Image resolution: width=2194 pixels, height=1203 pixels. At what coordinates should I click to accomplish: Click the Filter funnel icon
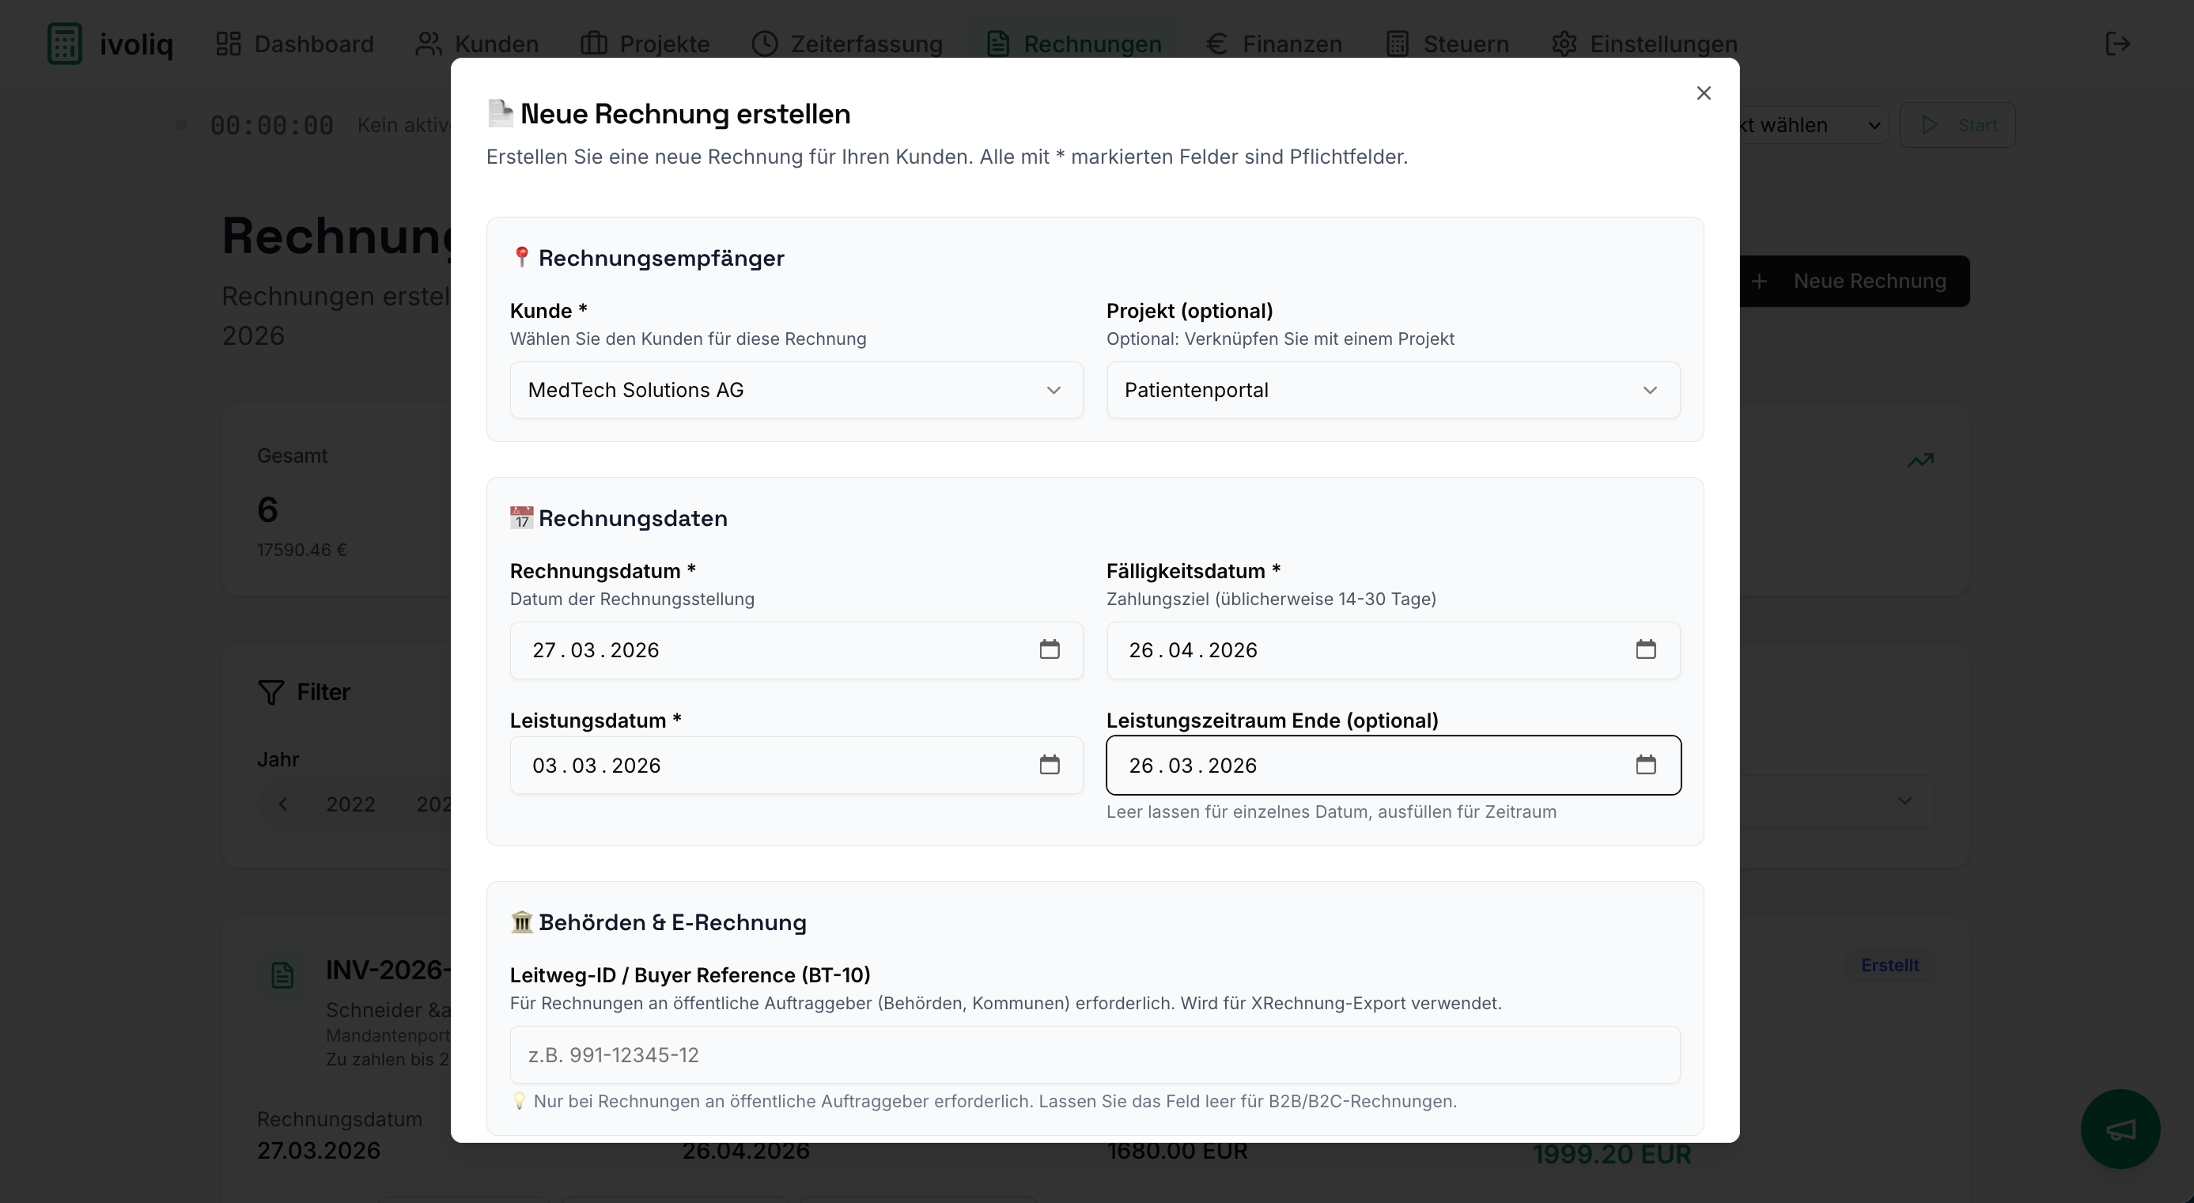(x=270, y=692)
